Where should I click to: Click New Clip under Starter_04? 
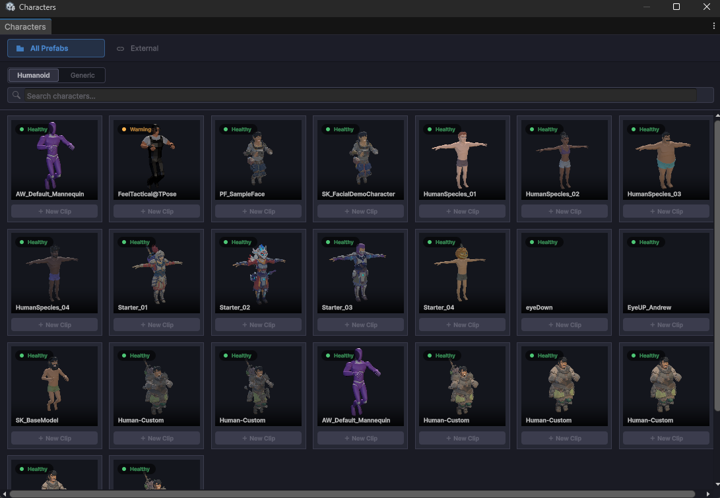(x=463, y=325)
